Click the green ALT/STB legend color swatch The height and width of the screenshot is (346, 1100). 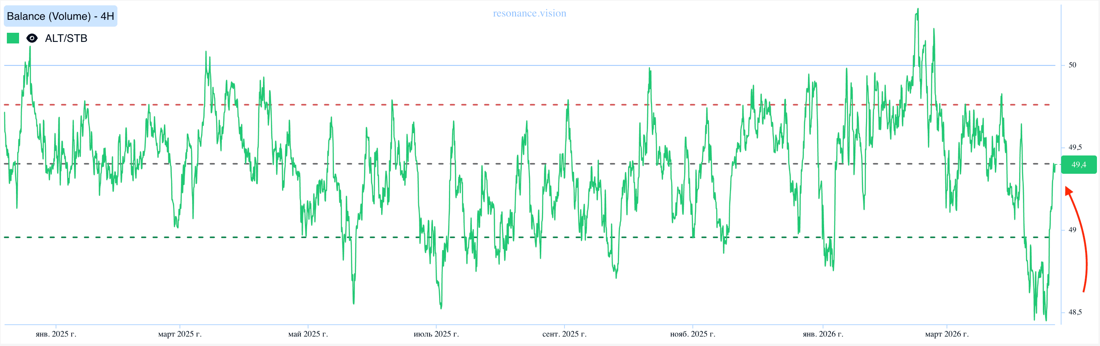13,38
